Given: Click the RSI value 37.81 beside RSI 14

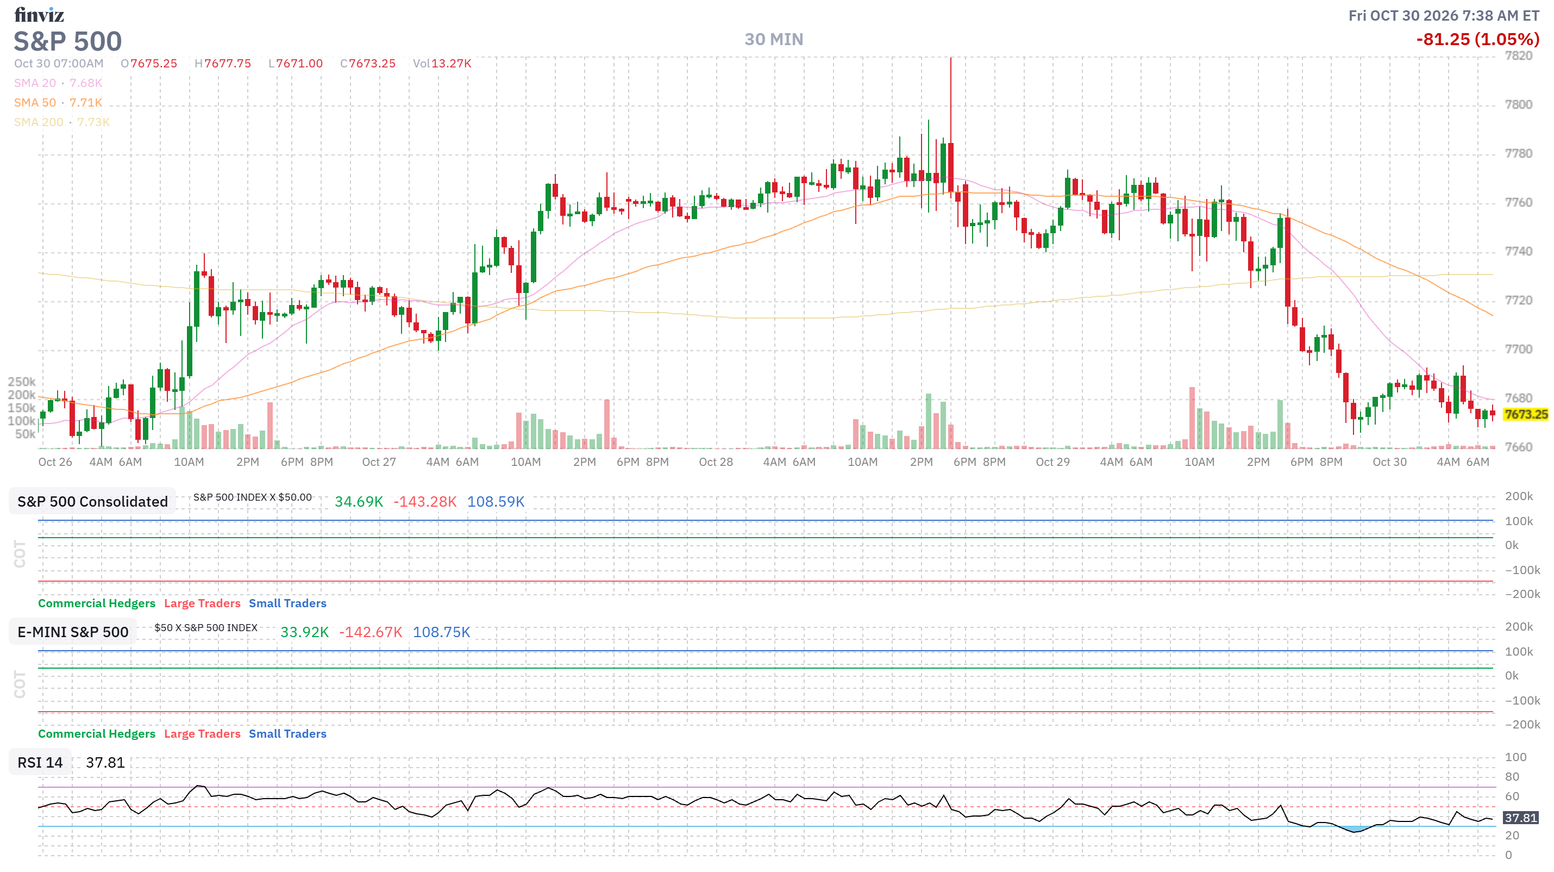Looking at the screenshot, I should (105, 762).
